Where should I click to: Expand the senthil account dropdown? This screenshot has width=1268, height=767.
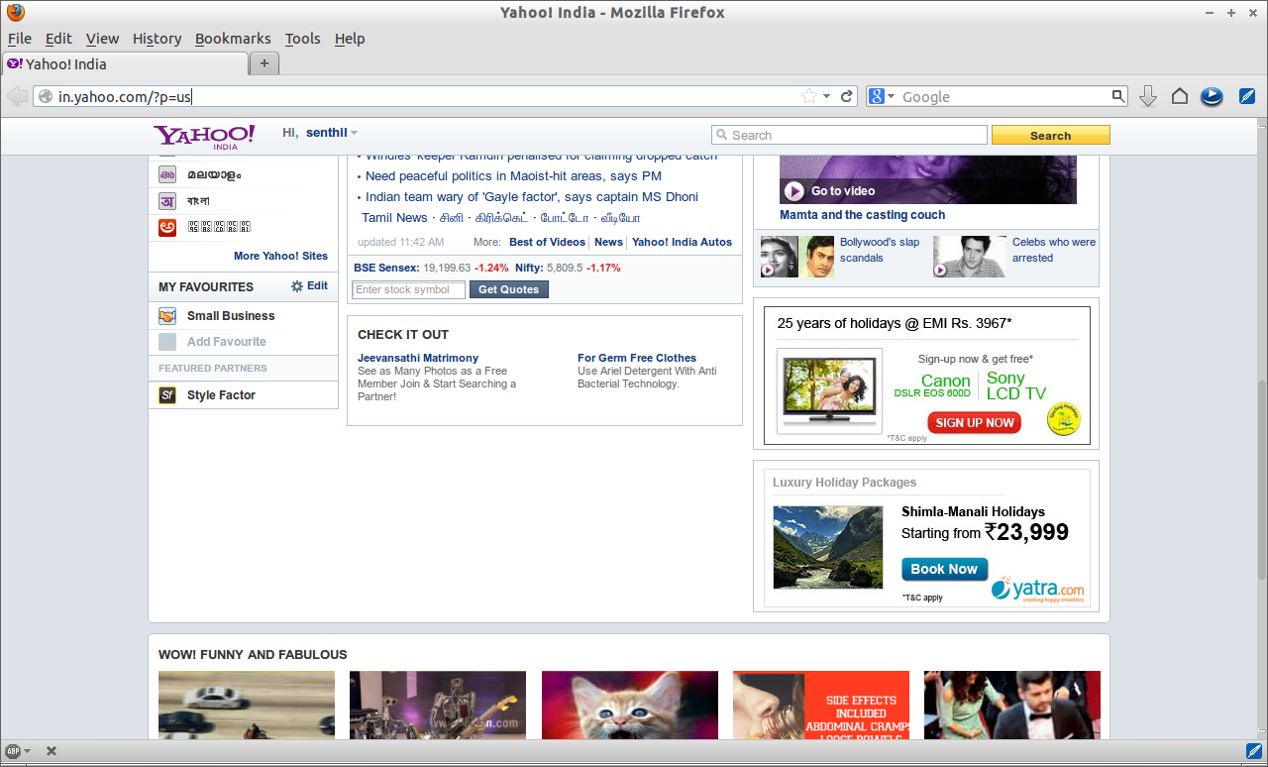(354, 133)
